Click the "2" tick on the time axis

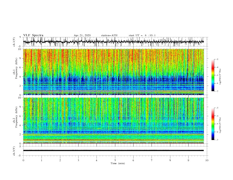[x=60, y=160]
